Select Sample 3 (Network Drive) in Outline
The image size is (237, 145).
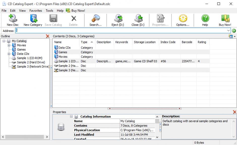[x=33, y=67]
